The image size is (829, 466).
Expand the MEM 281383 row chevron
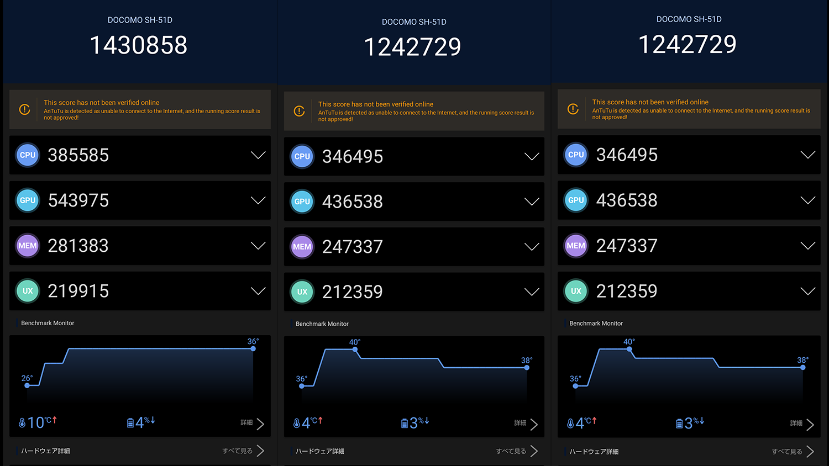(x=258, y=246)
